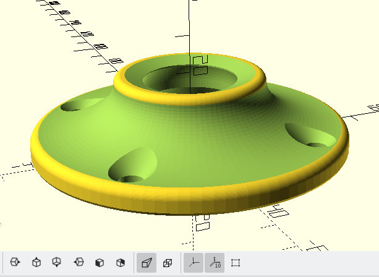
Task: Click the central bore of the flange
Action: [x=192, y=80]
